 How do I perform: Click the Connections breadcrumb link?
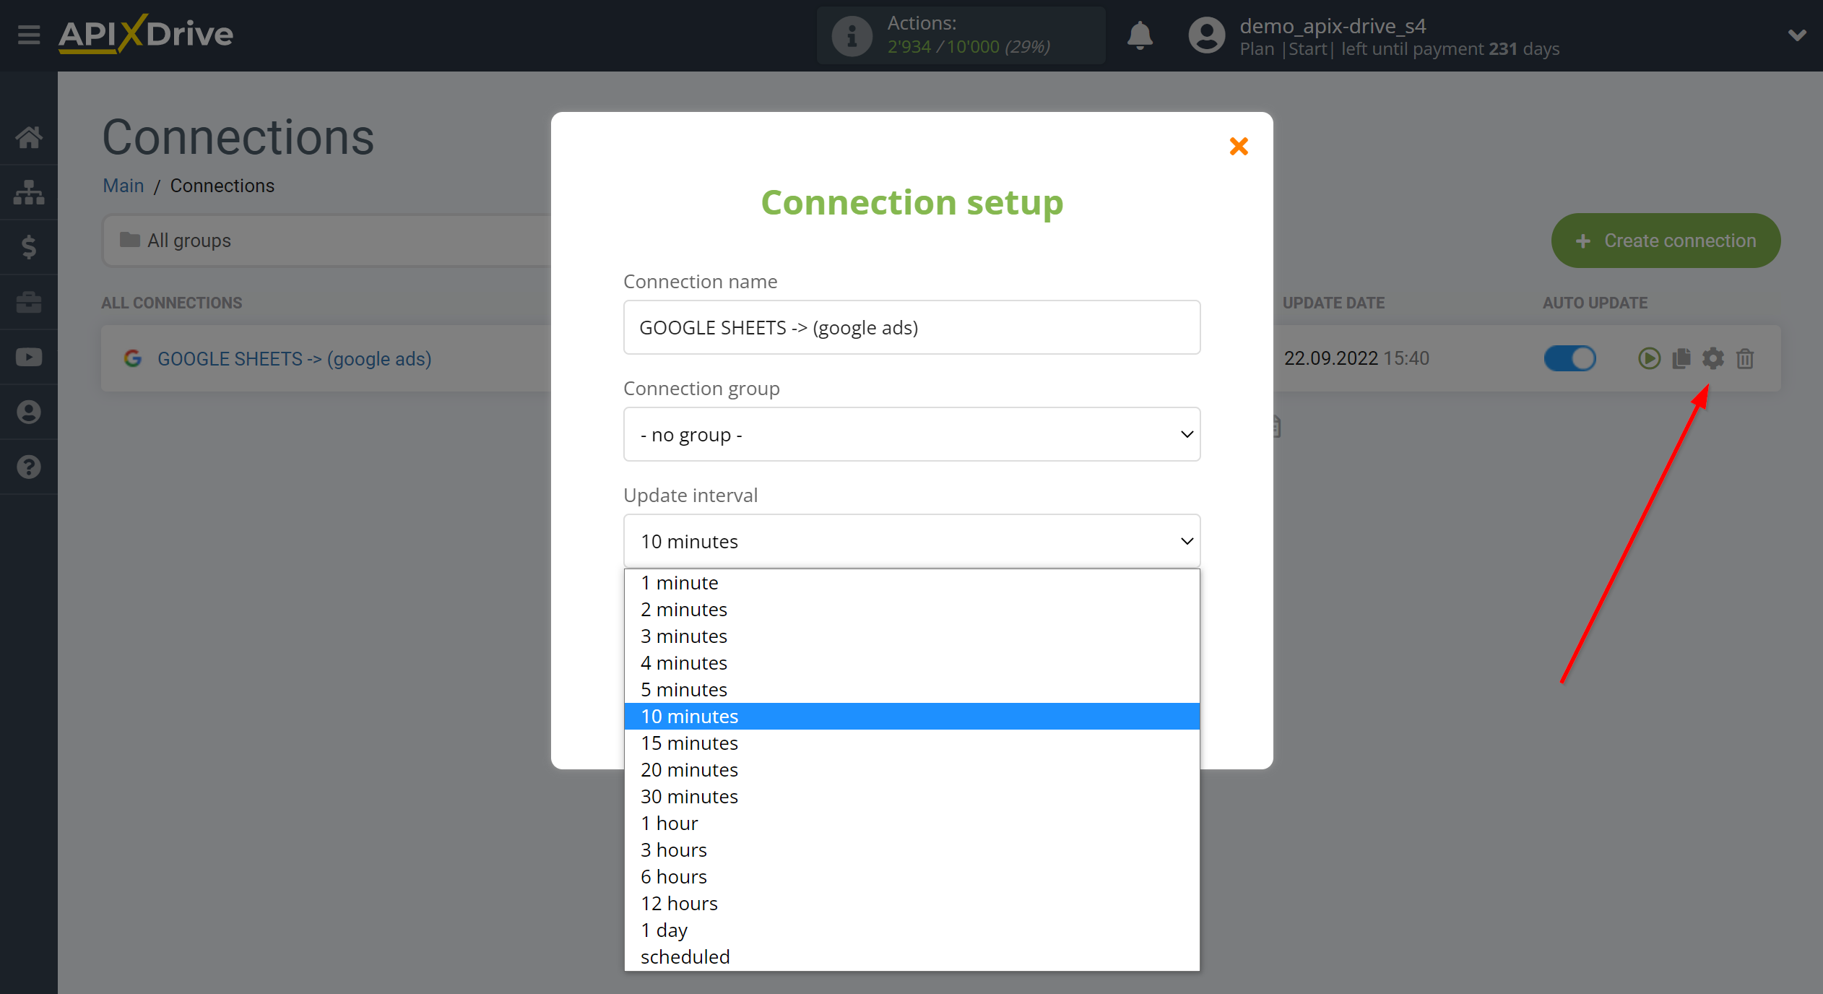tap(222, 185)
